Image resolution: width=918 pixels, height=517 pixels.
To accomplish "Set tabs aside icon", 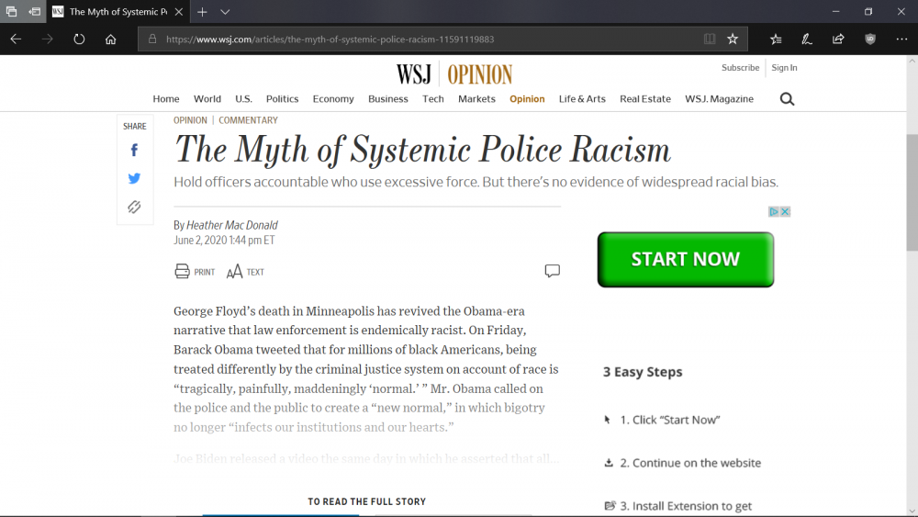I will (x=35, y=12).
